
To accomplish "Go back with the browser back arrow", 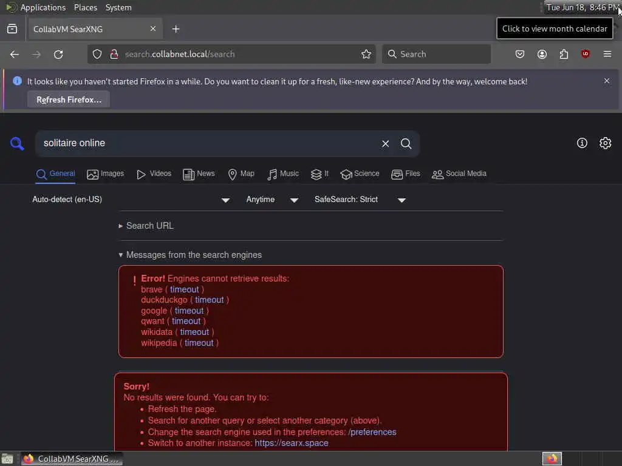I will click(x=15, y=54).
